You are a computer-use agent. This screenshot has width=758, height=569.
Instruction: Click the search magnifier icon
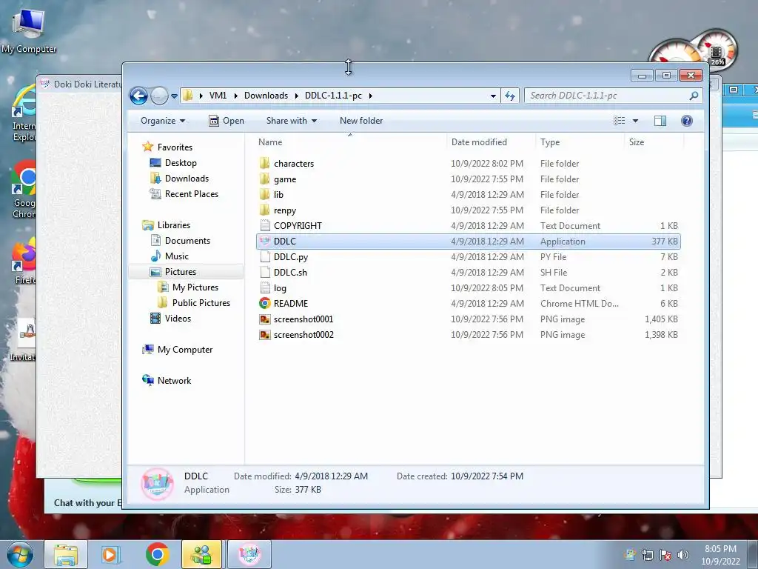point(694,96)
